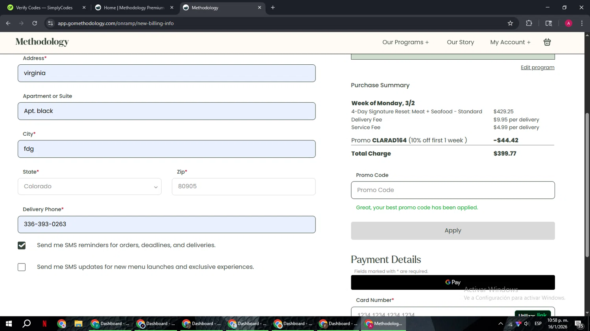Open the Methodology taskbar window button

[384, 324]
